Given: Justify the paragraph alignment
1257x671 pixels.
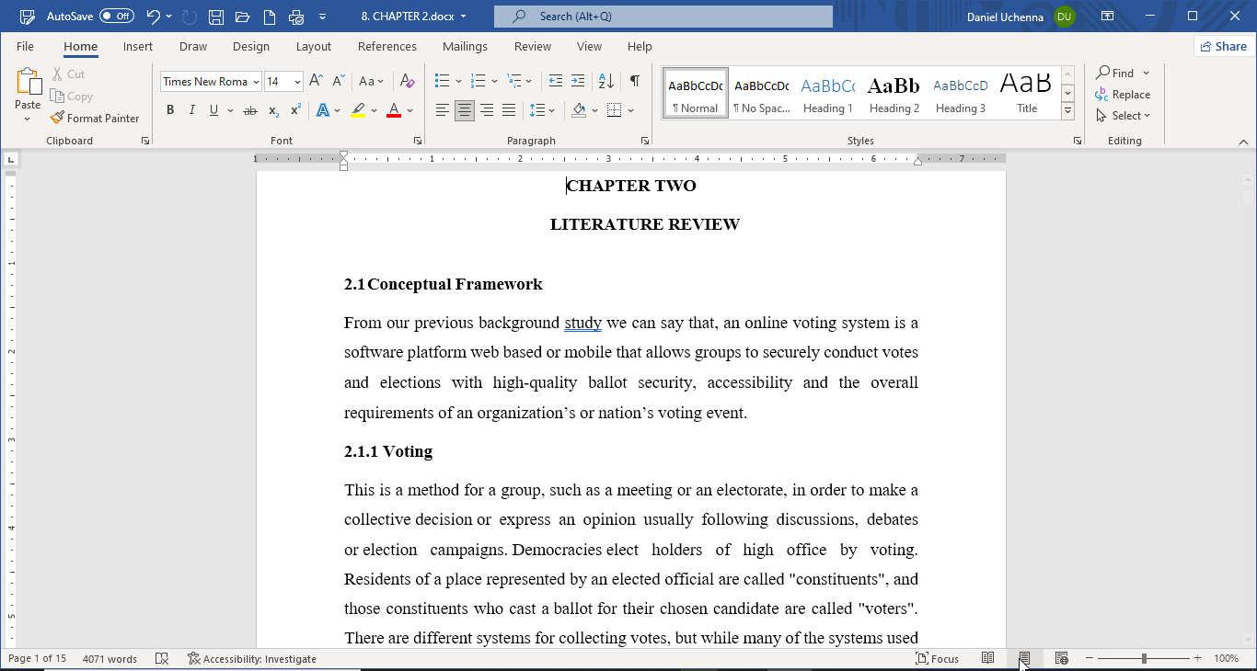Looking at the screenshot, I should point(509,109).
